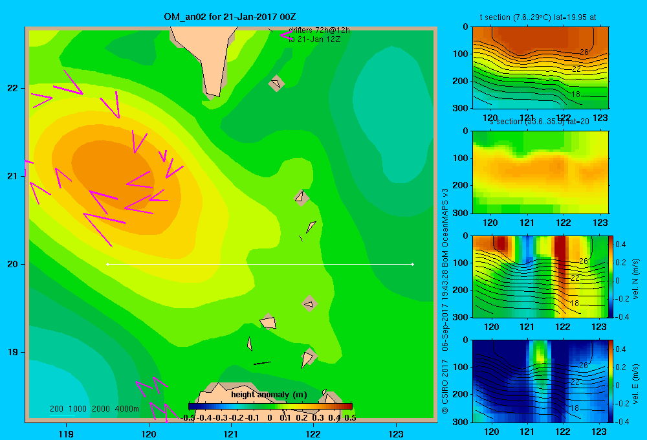Click the 123 tick label under temperature section
The width and height of the screenshot is (647, 440).
point(600,118)
